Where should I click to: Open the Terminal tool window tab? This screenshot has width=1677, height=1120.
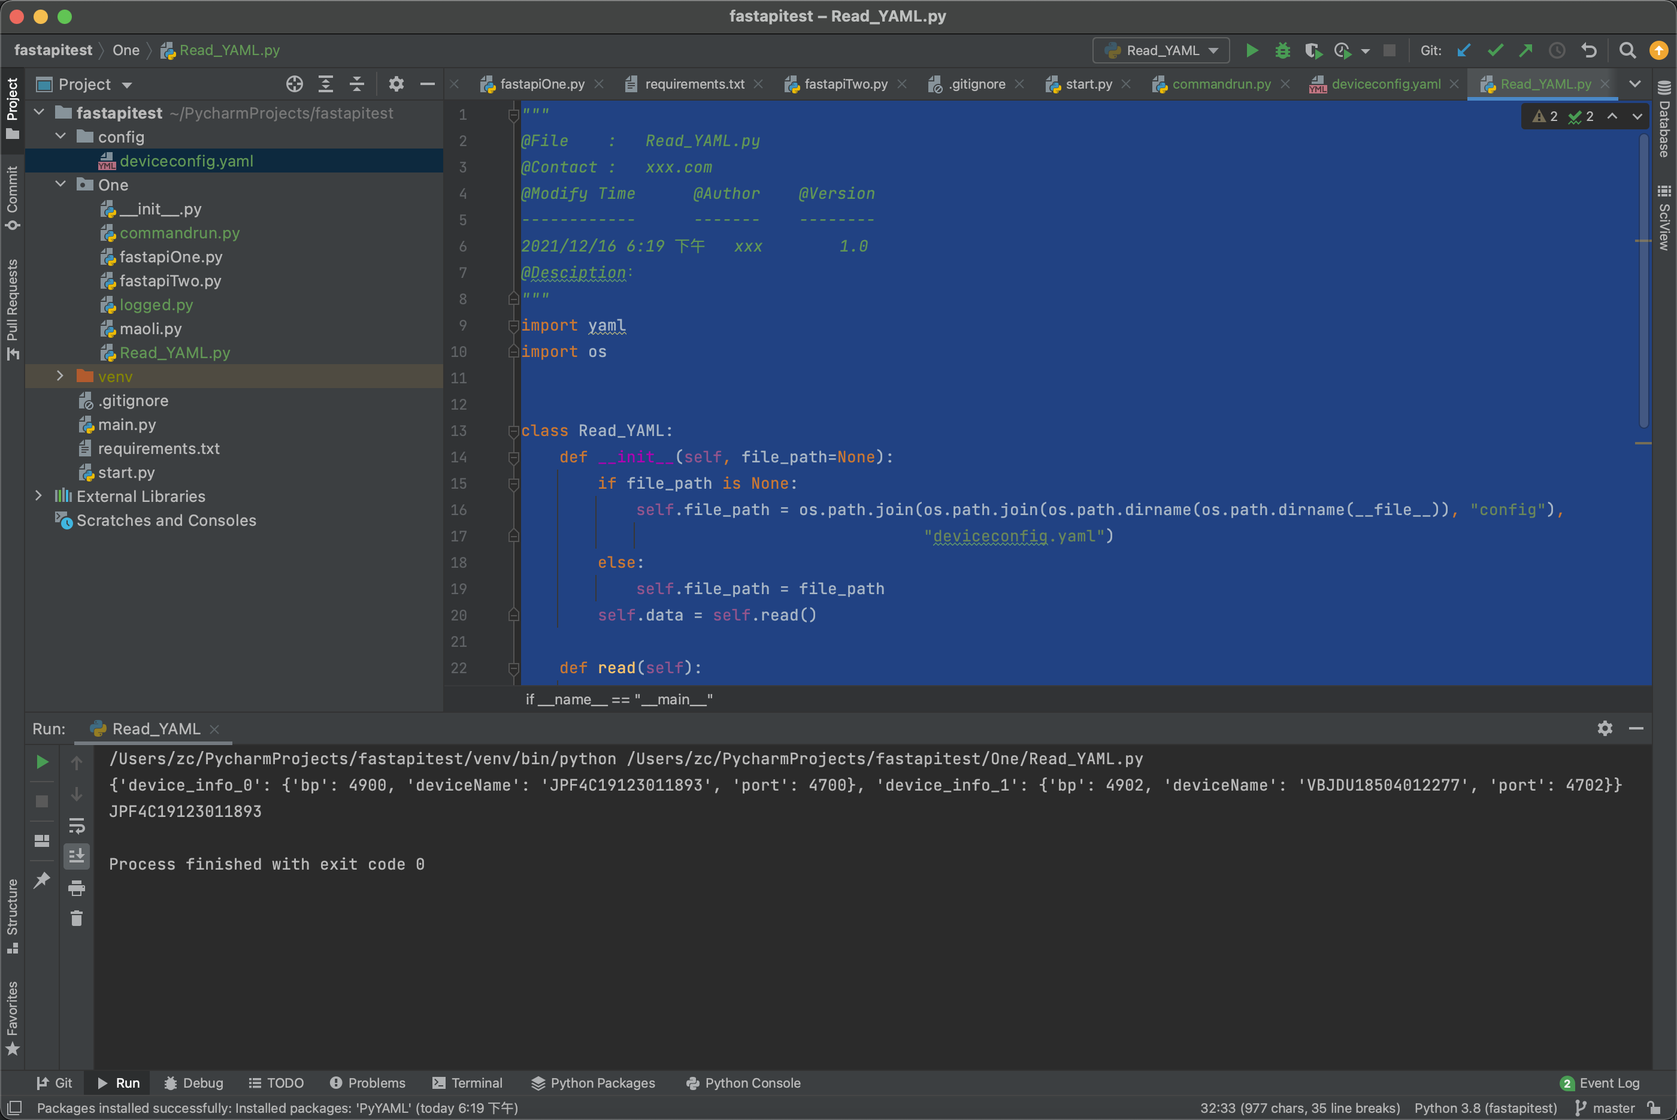coord(468,1083)
